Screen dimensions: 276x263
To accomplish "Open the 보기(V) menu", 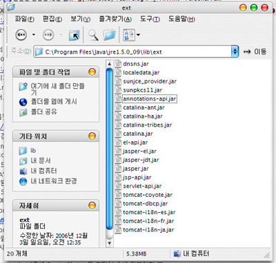I will click(80, 19).
